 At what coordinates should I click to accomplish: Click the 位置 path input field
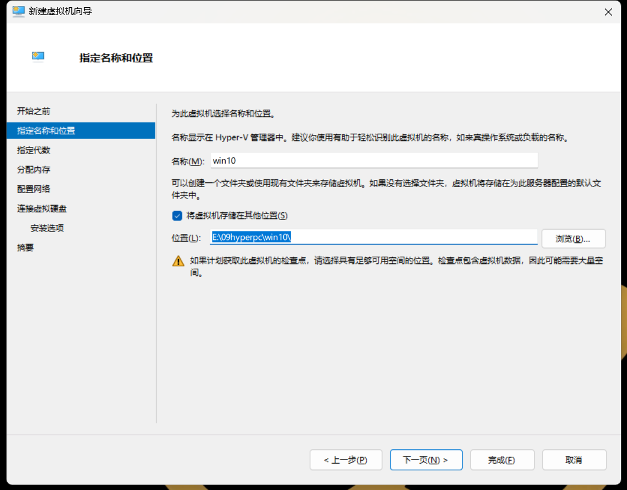pos(374,237)
